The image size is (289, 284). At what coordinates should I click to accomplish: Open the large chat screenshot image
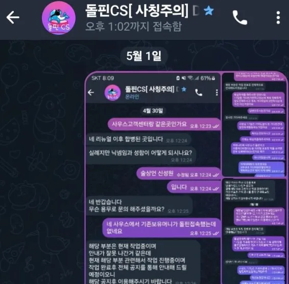(x=153, y=178)
